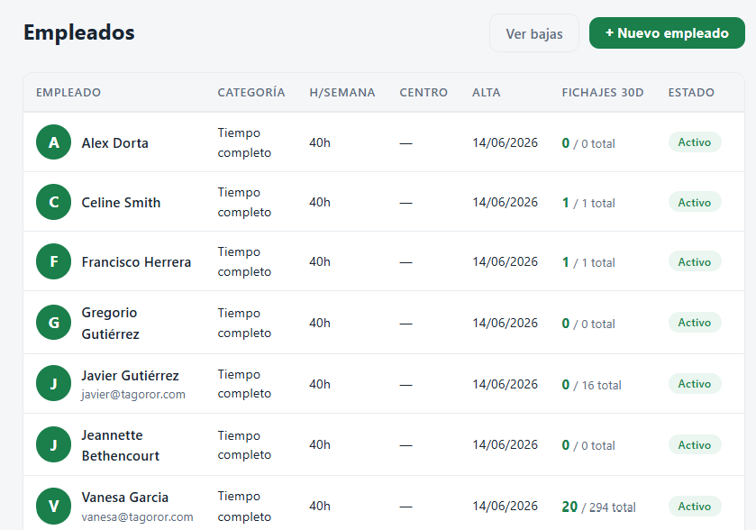Select Celine Smith's avatar icon
The image size is (756, 530).
pos(53,202)
